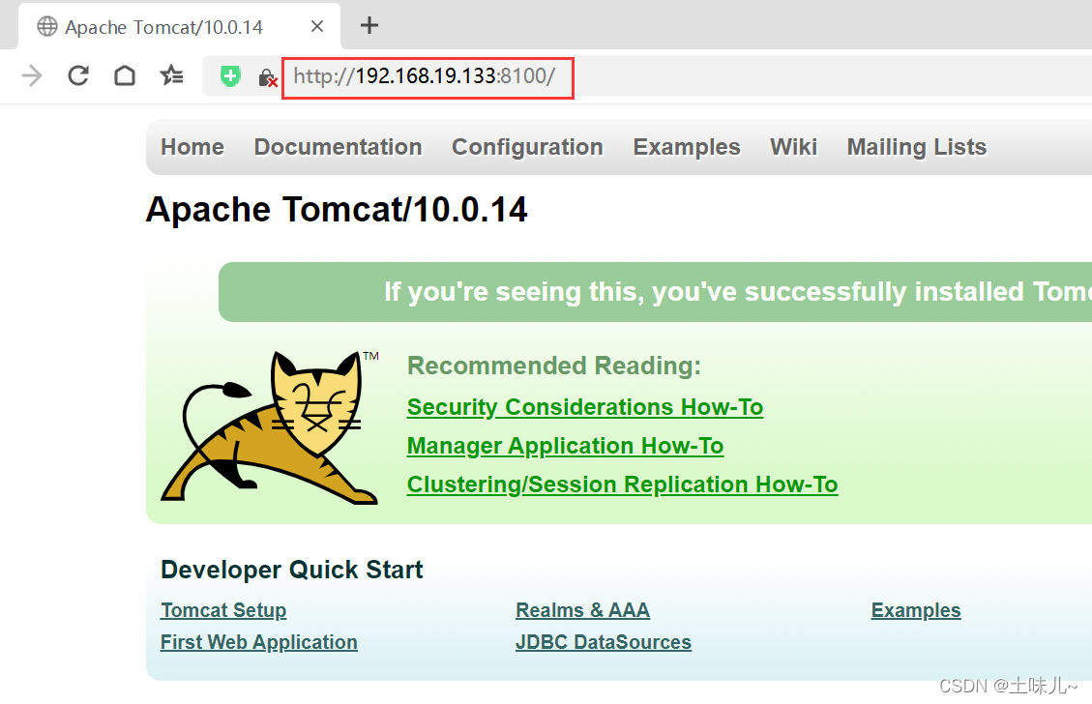This screenshot has height=704, width=1092.
Task: Click the green shield security icon
Action: tap(230, 75)
